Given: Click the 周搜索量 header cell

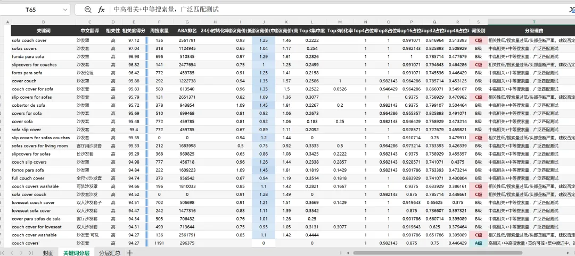Looking at the screenshot, I should pyautogui.click(x=159, y=31).
